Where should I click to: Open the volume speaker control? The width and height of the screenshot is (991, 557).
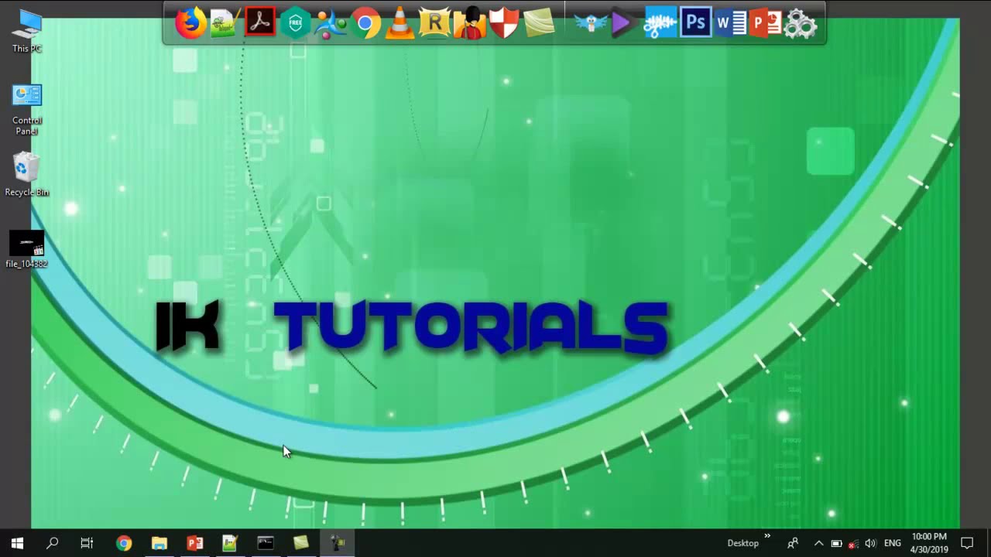tap(870, 543)
